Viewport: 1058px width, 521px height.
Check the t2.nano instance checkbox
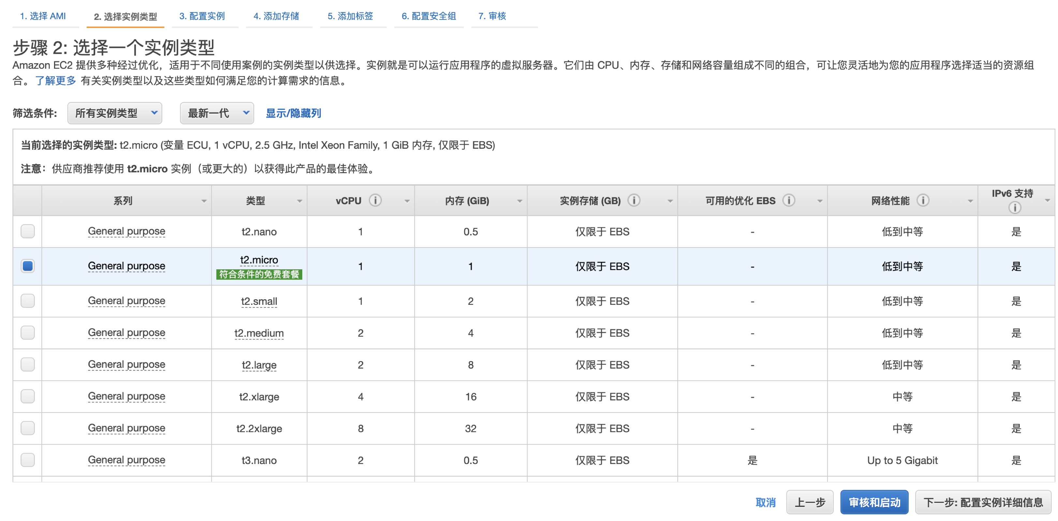point(27,232)
